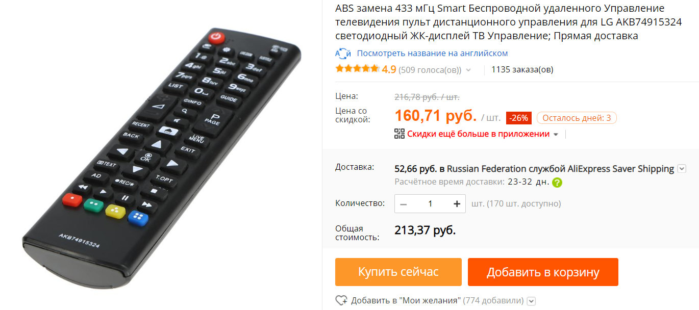
Task: Click the quantity input field showing 1
Action: pos(430,203)
